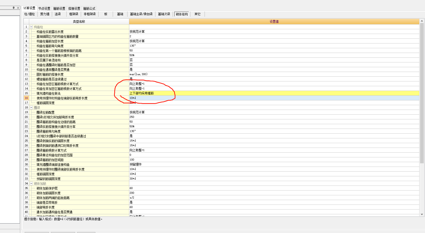
Task: Select row 端部是否带弯折
Action: point(47,203)
